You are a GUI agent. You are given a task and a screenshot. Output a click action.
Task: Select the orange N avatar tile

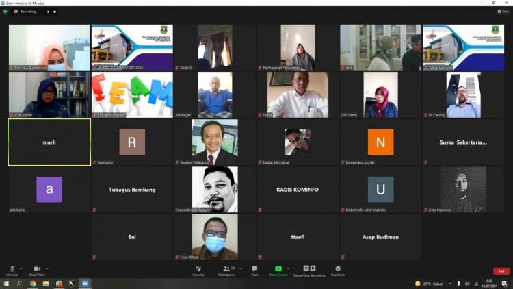tap(380, 142)
